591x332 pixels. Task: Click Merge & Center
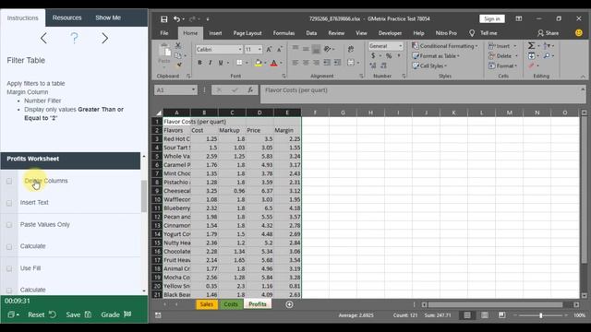pos(351,63)
